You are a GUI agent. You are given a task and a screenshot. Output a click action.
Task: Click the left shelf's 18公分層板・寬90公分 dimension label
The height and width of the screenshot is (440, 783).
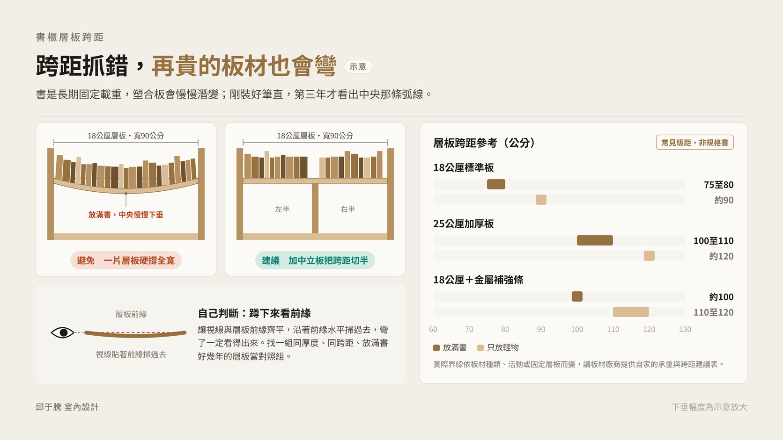[126, 136]
